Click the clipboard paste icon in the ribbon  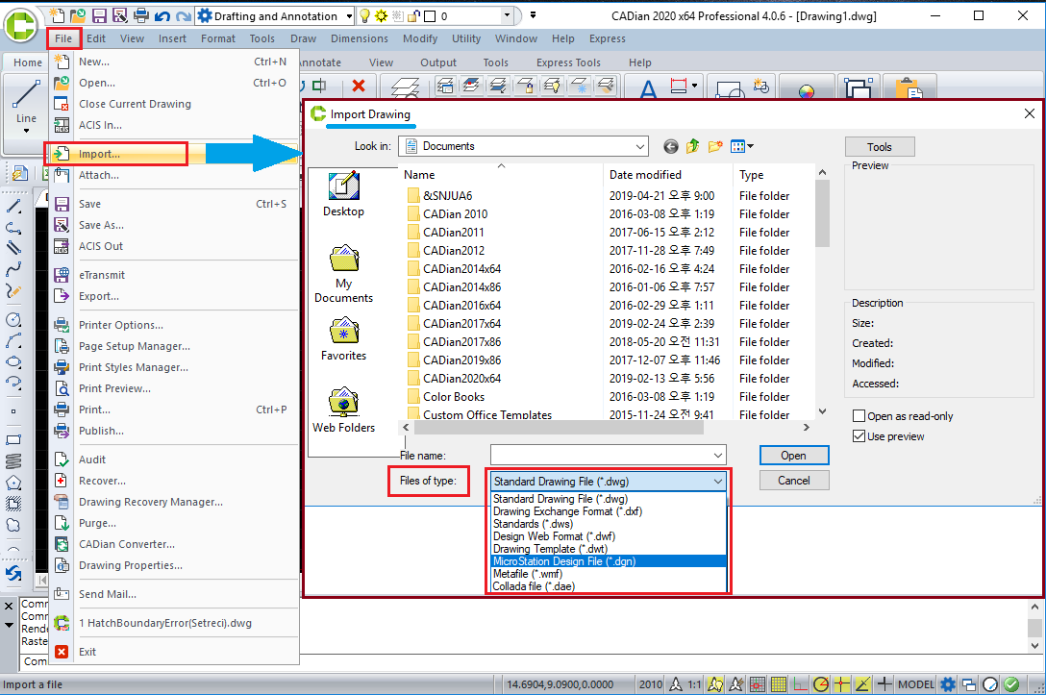tap(909, 88)
